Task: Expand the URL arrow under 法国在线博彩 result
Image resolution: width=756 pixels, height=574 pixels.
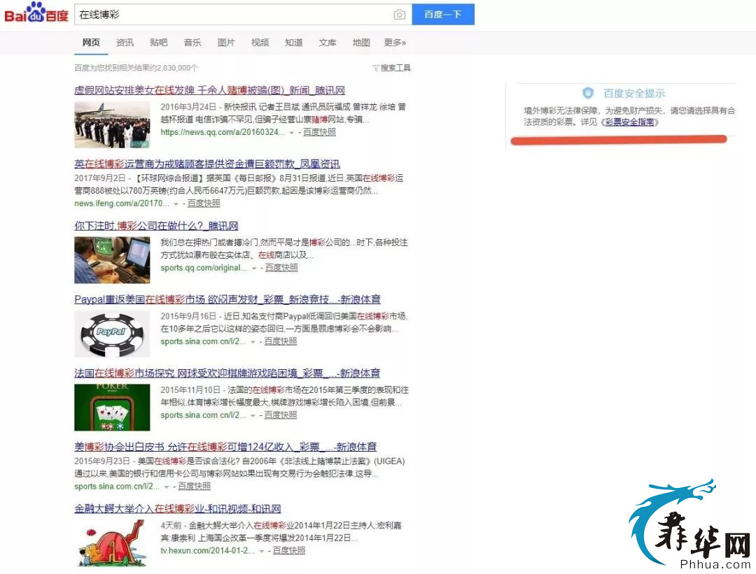Action: tap(253, 415)
